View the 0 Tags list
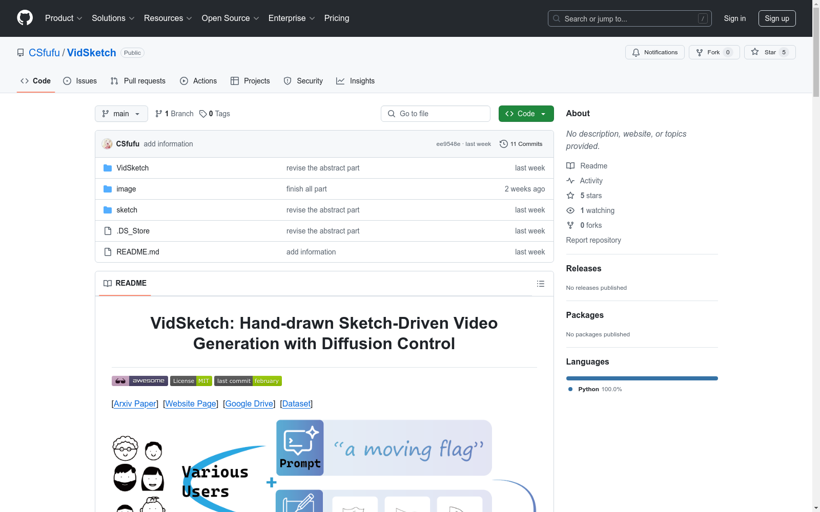This screenshot has width=820, height=512. (x=215, y=114)
